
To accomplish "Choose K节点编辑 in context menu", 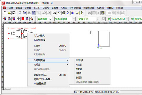I will (48, 40).
